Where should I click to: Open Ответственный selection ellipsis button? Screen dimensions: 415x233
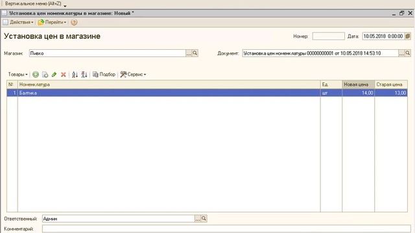coord(198,219)
